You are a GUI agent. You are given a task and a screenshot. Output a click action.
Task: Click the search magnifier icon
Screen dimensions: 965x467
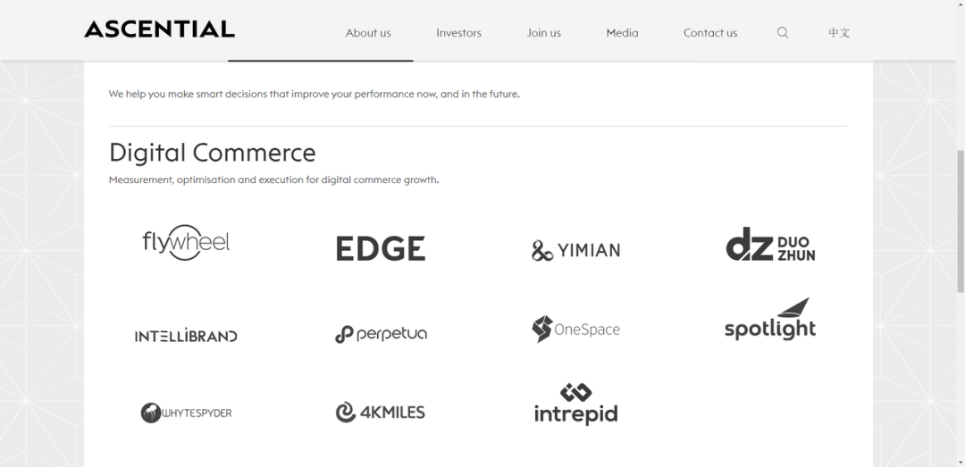(783, 33)
